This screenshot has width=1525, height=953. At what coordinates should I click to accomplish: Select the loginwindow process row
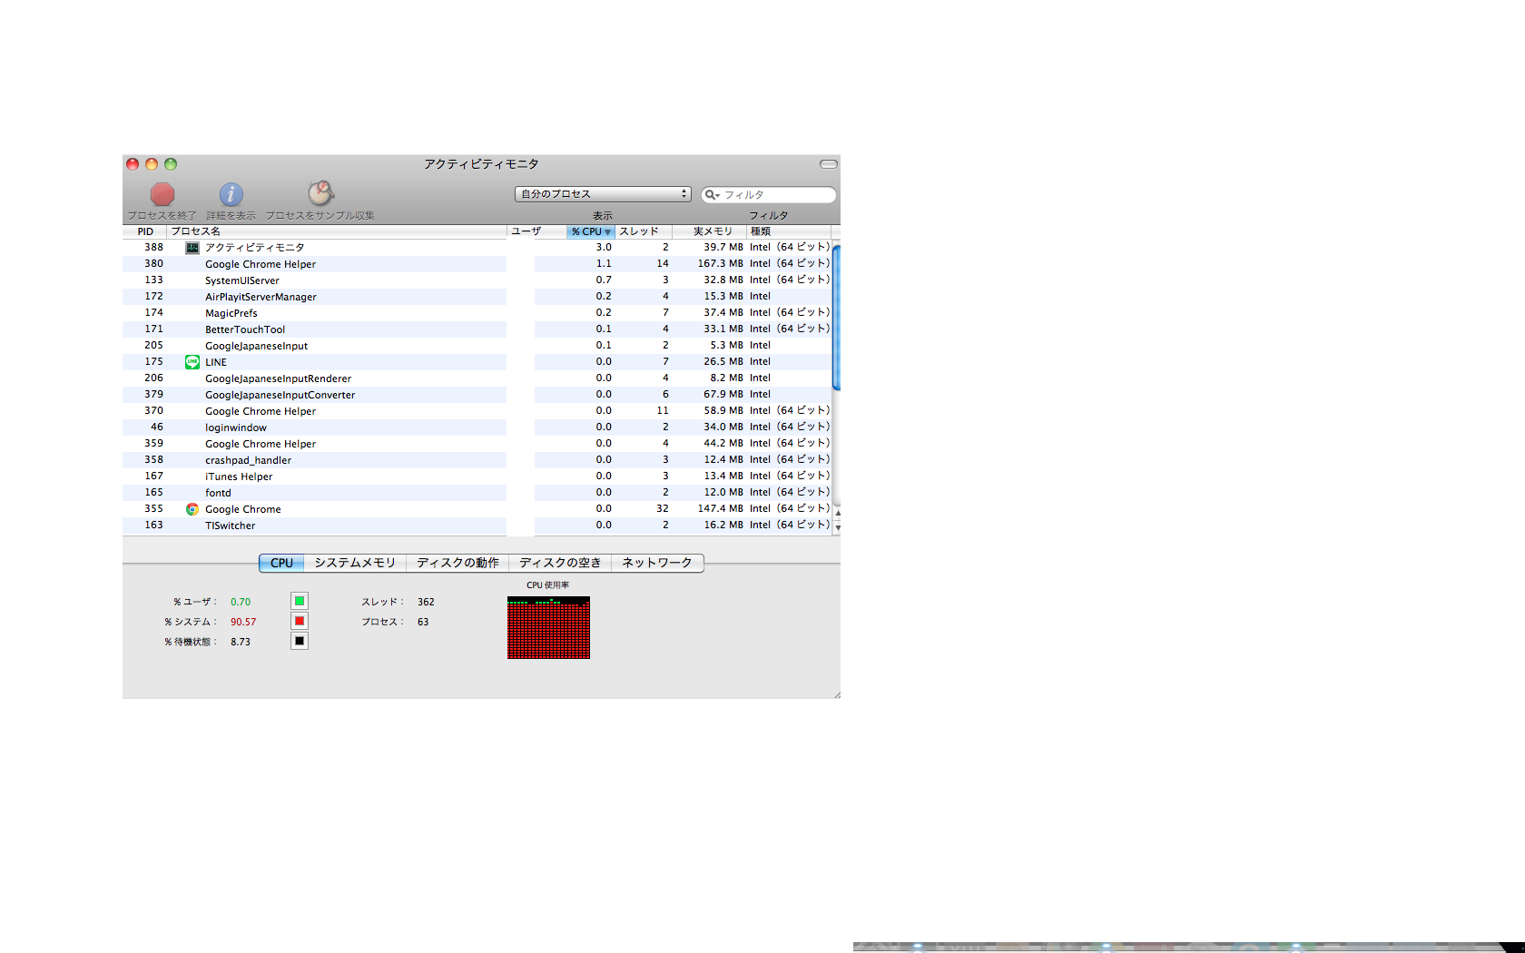click(x=477, y=427)
